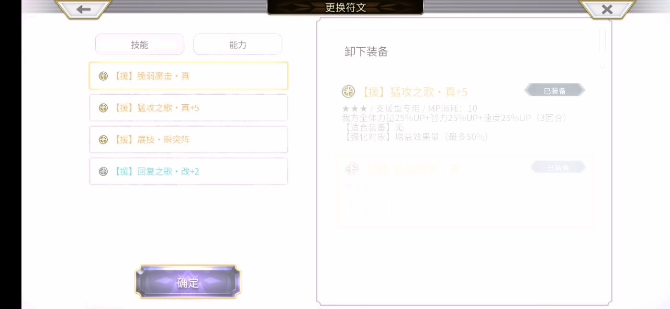
Task: Close the rune change screen with X
Action: [607, 9]
